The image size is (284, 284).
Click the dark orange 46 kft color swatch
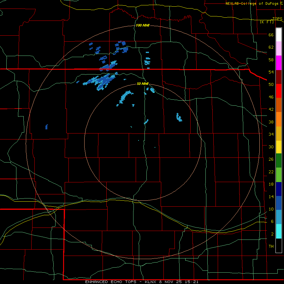click(x=279, y=105)
